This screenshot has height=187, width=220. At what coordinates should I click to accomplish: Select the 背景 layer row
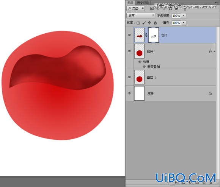(171, 93)
